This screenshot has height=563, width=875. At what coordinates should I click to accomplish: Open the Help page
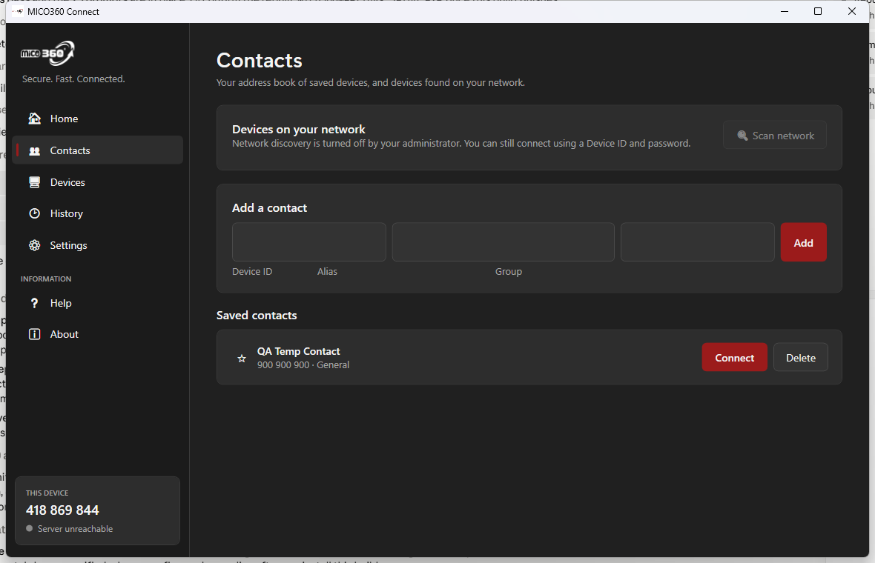coord(98,303)
